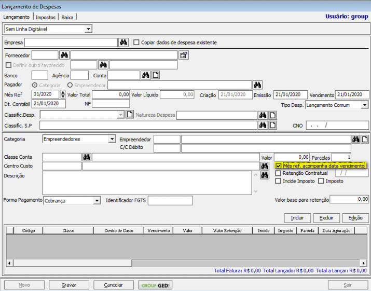Increase Mês Ref with up arrow

63,92
